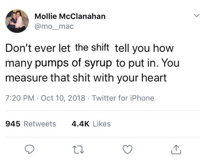View the 4.4K Likes list
221x162 pixels.
pyautogui.click(x=91, y=124)
